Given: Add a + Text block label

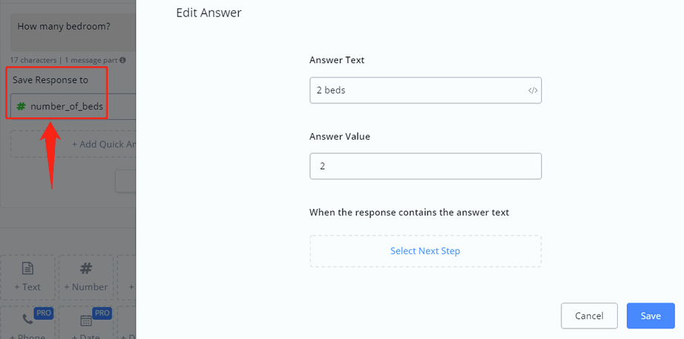Looking at the screenshot, I should pyautogui.click(x=28, y=287).
